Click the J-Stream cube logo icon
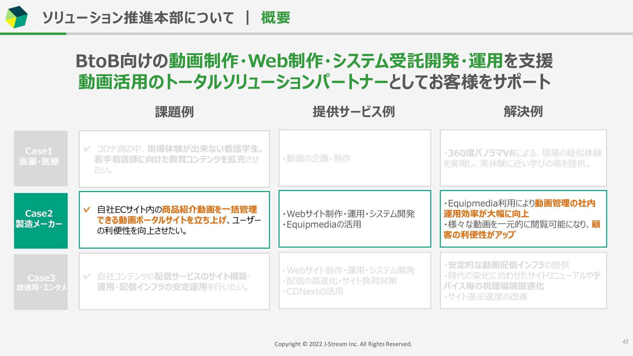633x356 pixels. click(x=16, y=17)
